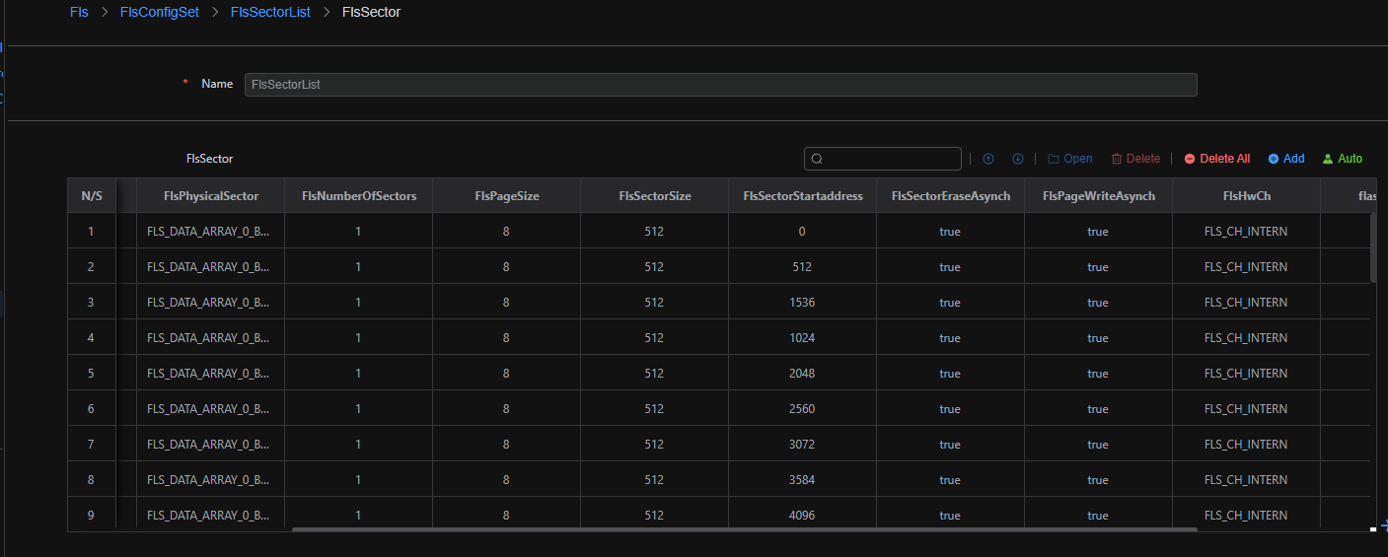Click the move down arrow icon
Viewport: 1388px width, 557px height.
pyautogui.click(x=1017, y=159)
